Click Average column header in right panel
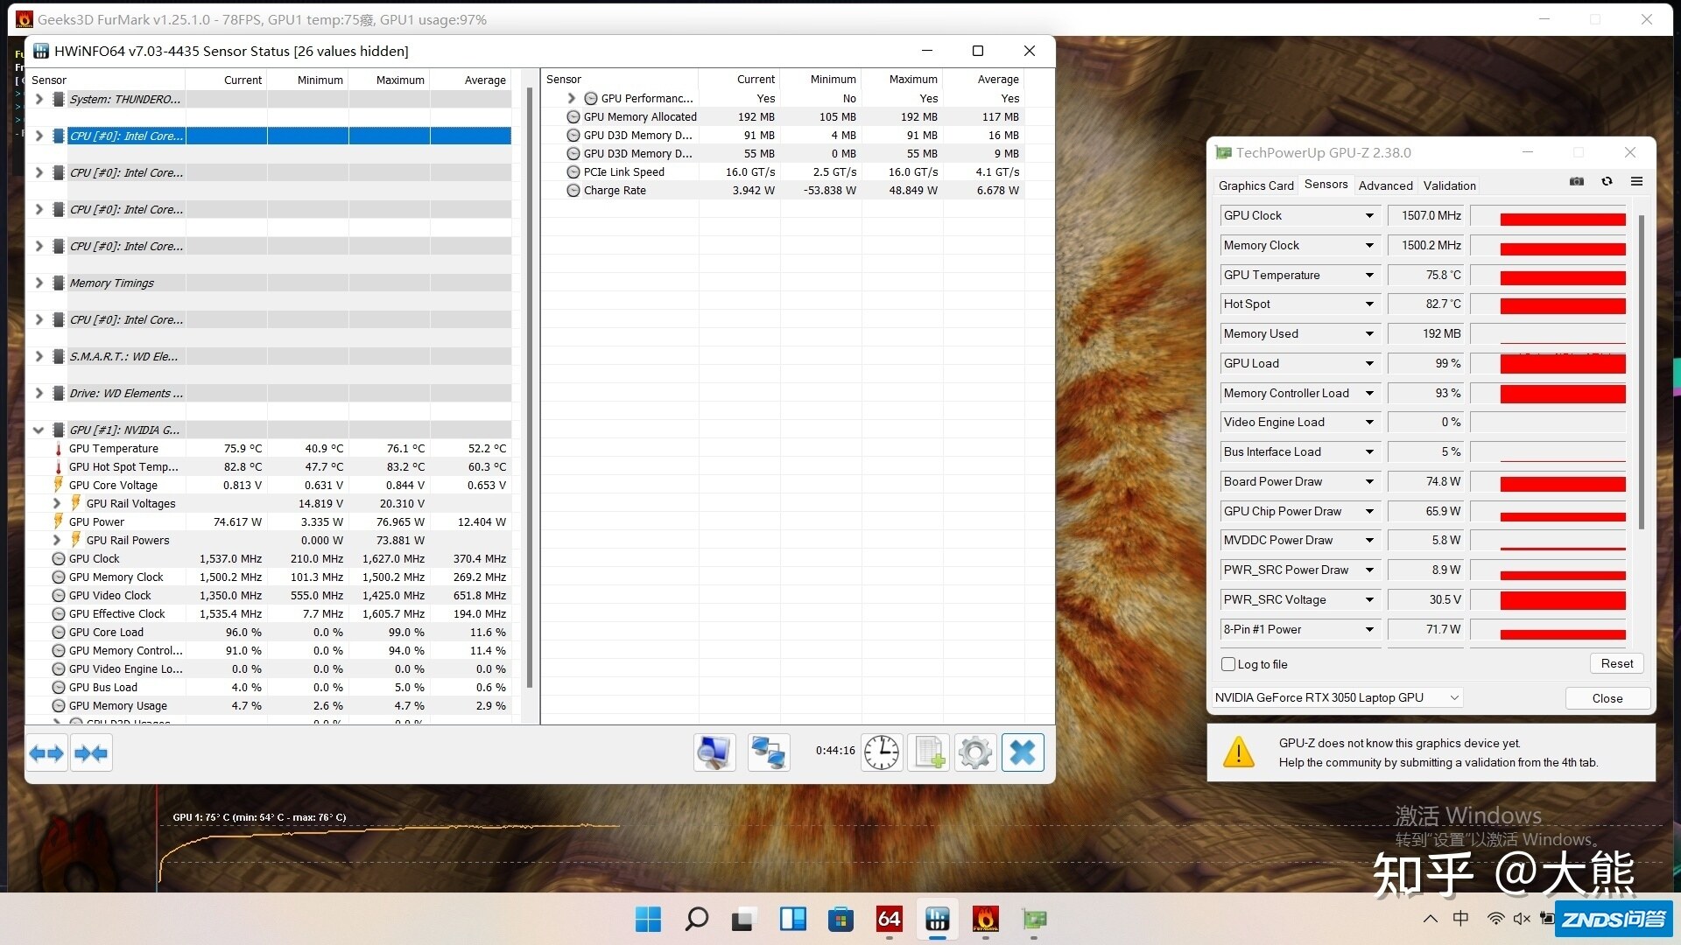Screen dimensions: 1681x945 [984, 79]
